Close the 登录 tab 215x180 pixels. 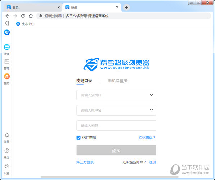click(117, 8)
